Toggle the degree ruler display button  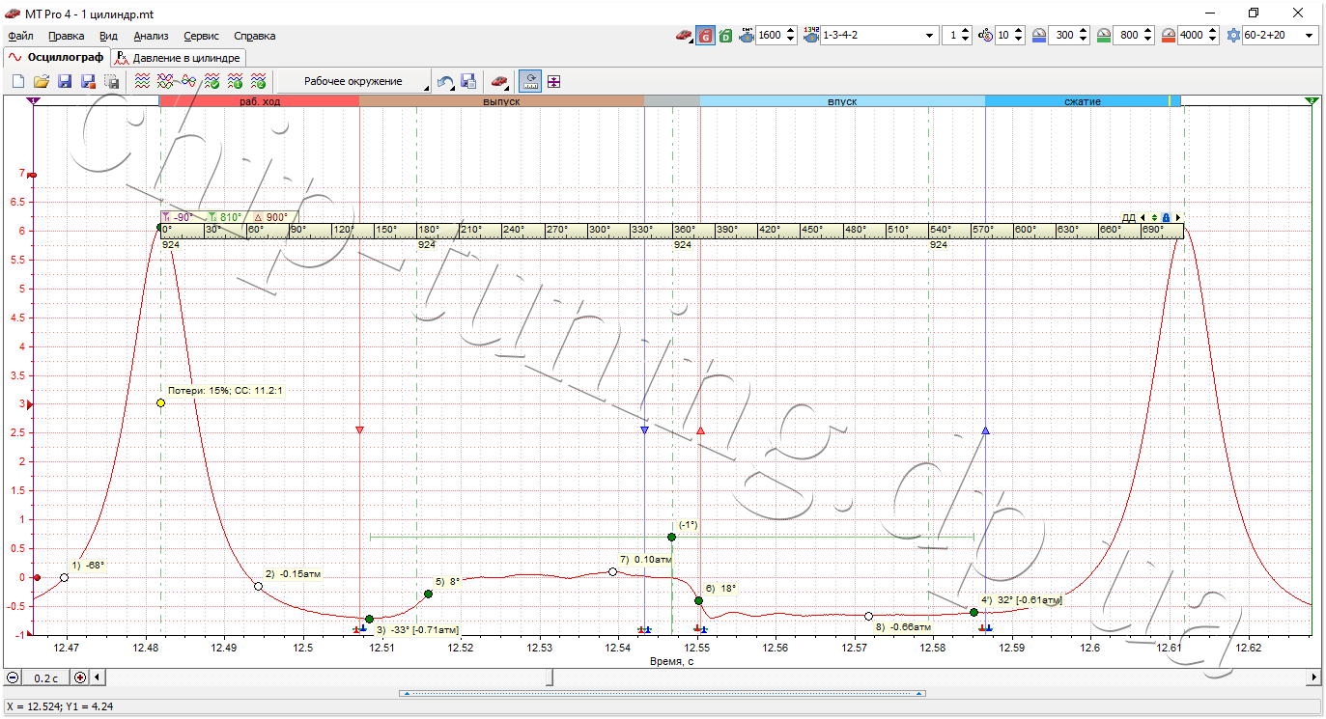530,82
